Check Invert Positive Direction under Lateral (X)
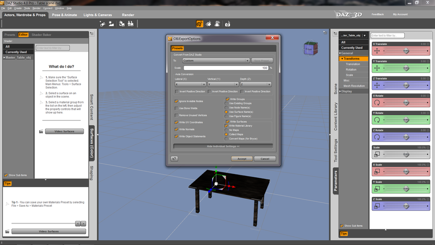Screen dimensions: 435x245 (x=177, y=92)
